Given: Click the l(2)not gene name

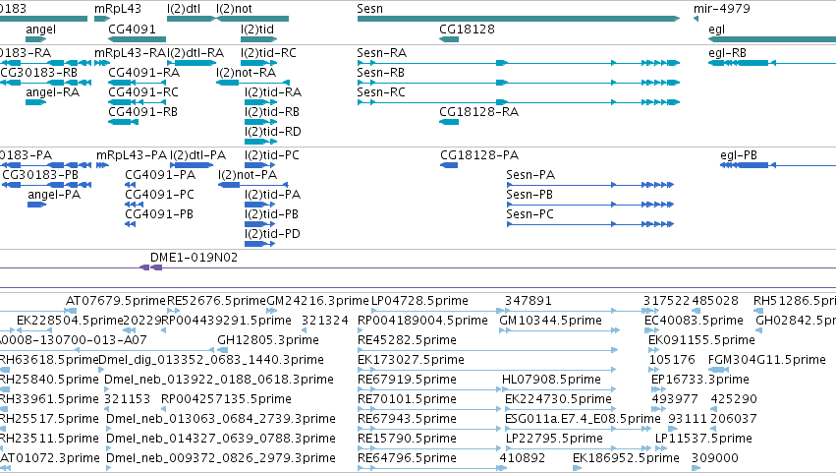Looking at the screenshot, I should tap(234, 9).
